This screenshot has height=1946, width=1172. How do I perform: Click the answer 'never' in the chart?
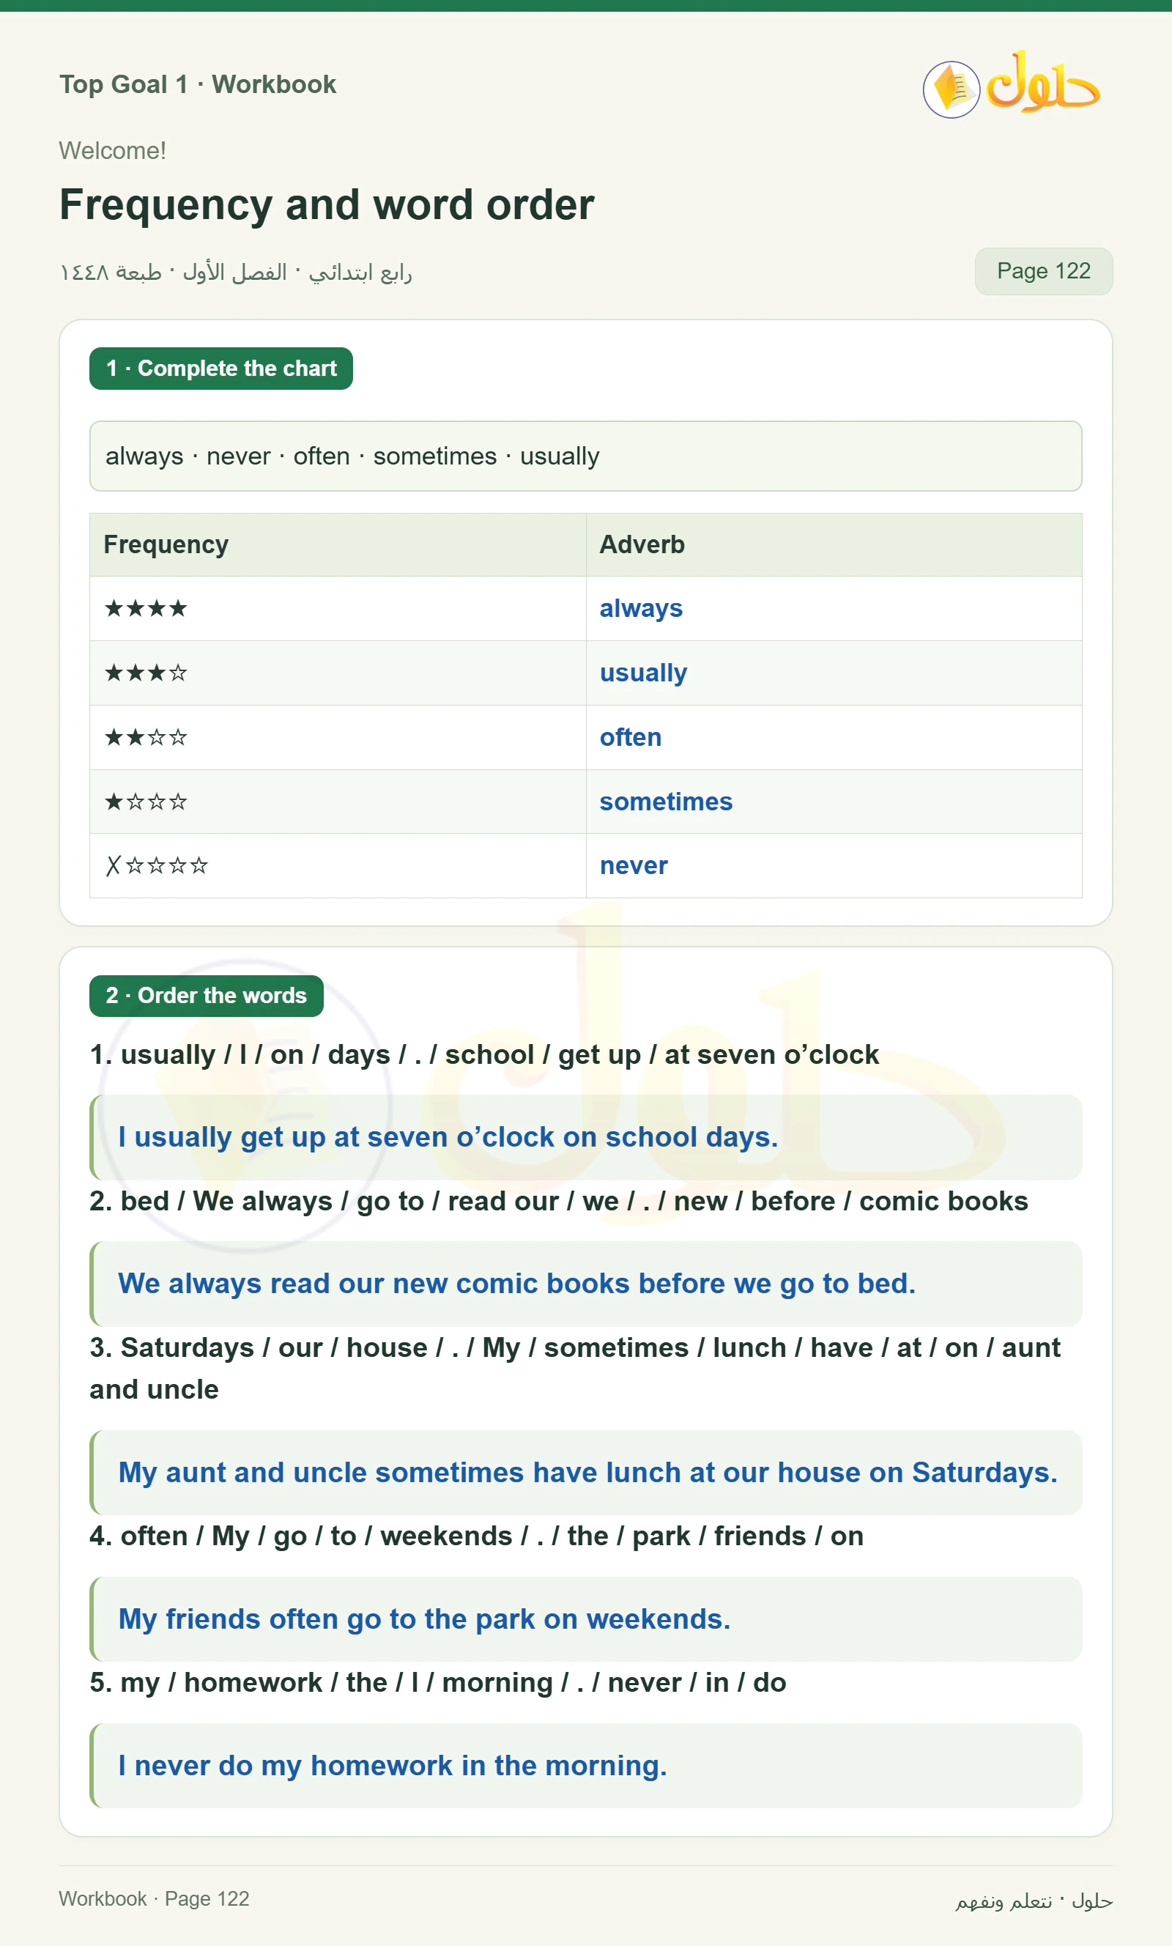[634, 865]
